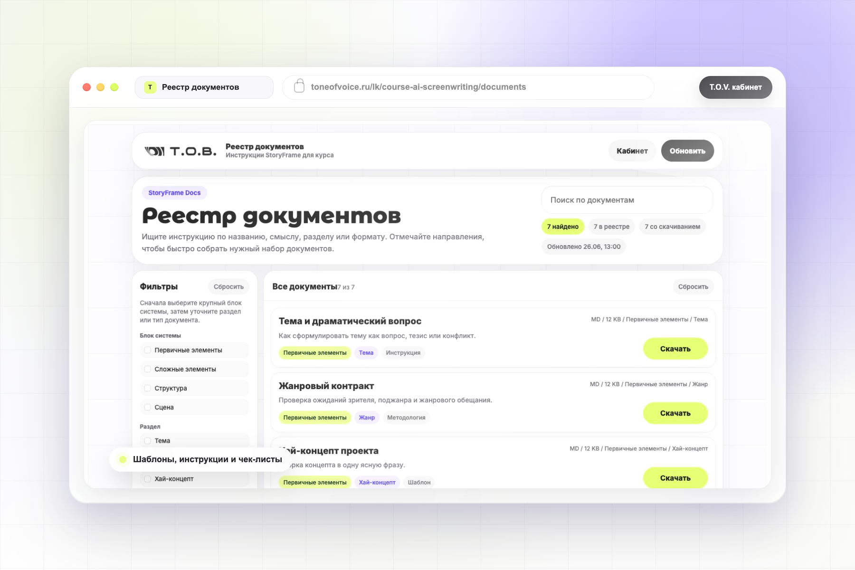Click the Фильтры panel heading
The width and height of the screenshot is (855, 570).
pos(159,286)
